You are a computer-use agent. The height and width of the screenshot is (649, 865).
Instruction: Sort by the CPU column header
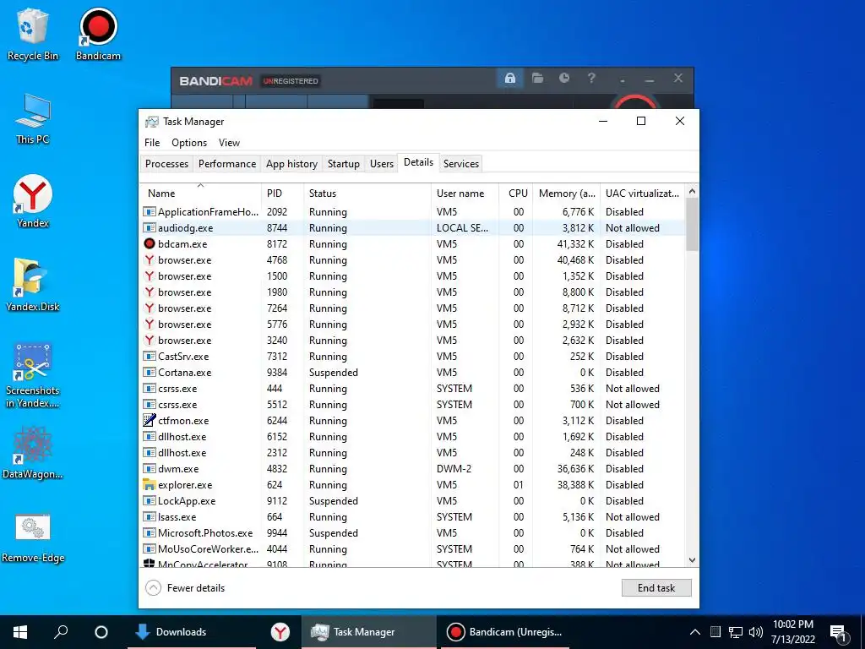click(516, 194)
